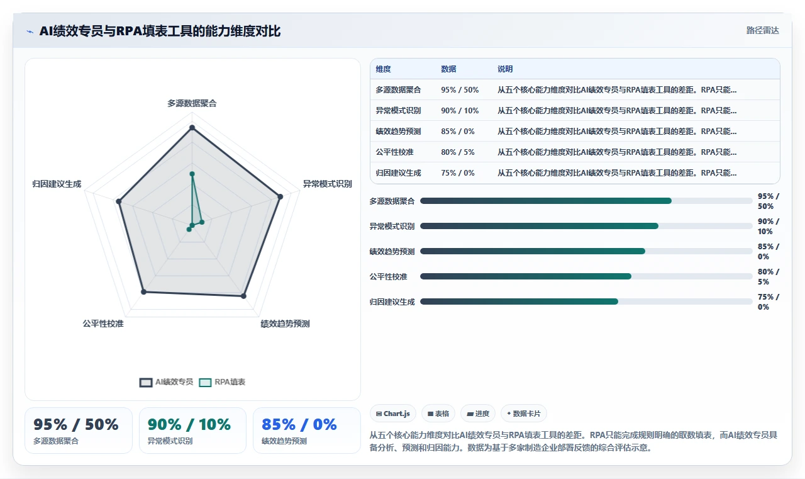Click AI data point on 归因建议生成 radar axis

coord(119,201)
